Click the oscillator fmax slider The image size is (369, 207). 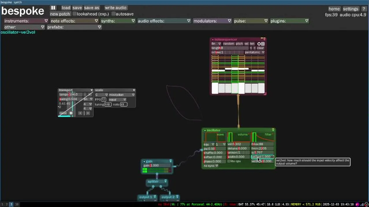(262, 144)
